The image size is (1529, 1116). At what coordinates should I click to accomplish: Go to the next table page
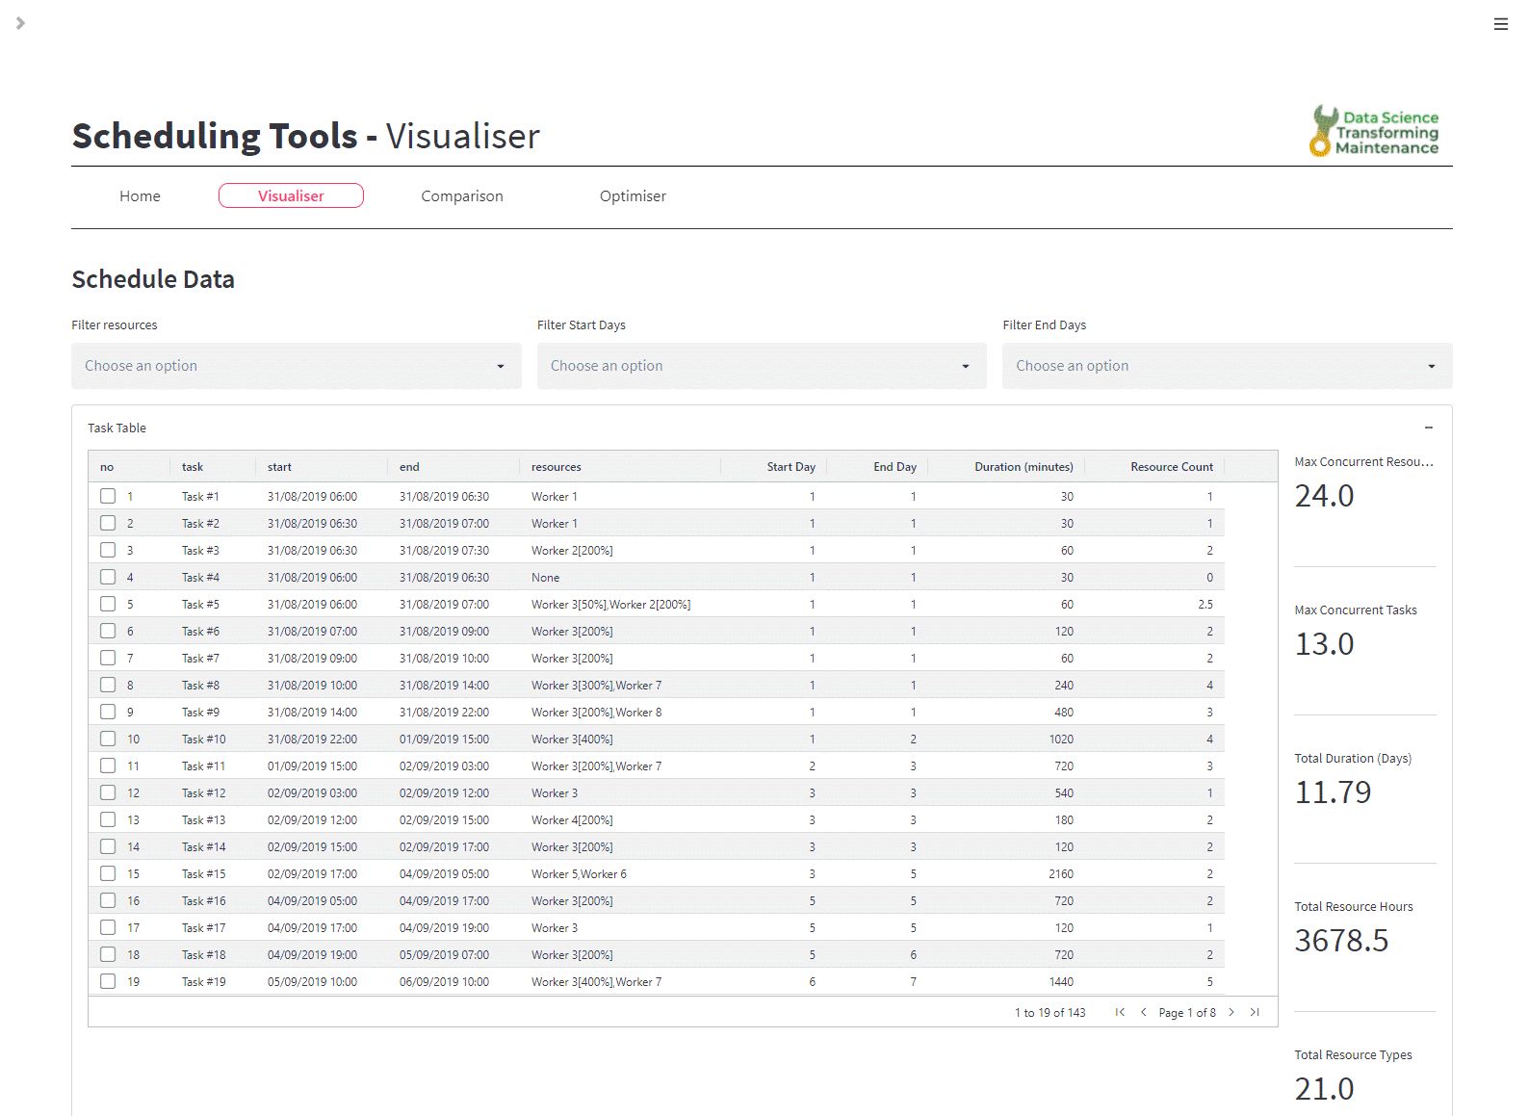(1231, 1012)
